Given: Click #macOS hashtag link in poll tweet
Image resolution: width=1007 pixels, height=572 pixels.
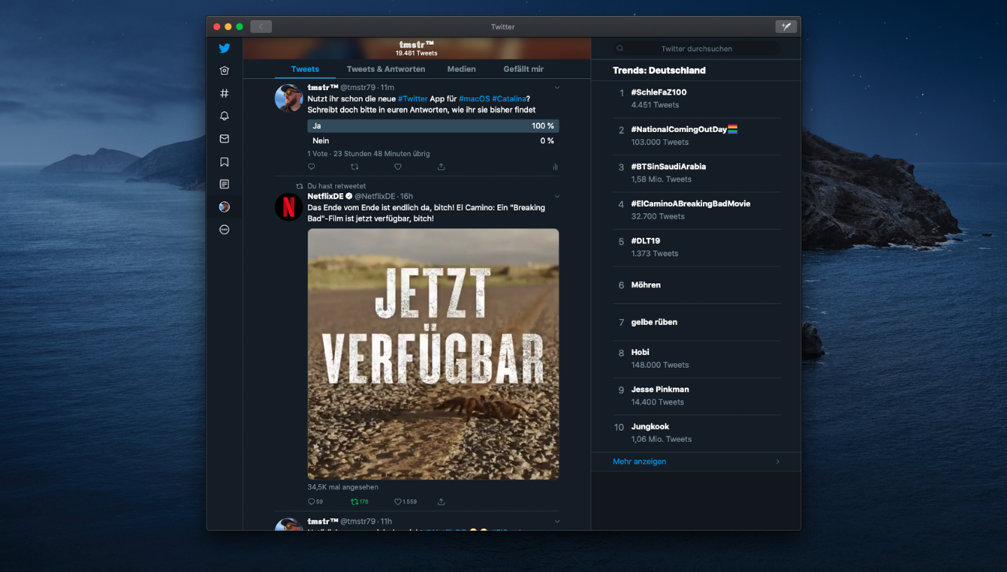Looking at the screenshot, I should point(474,99).
